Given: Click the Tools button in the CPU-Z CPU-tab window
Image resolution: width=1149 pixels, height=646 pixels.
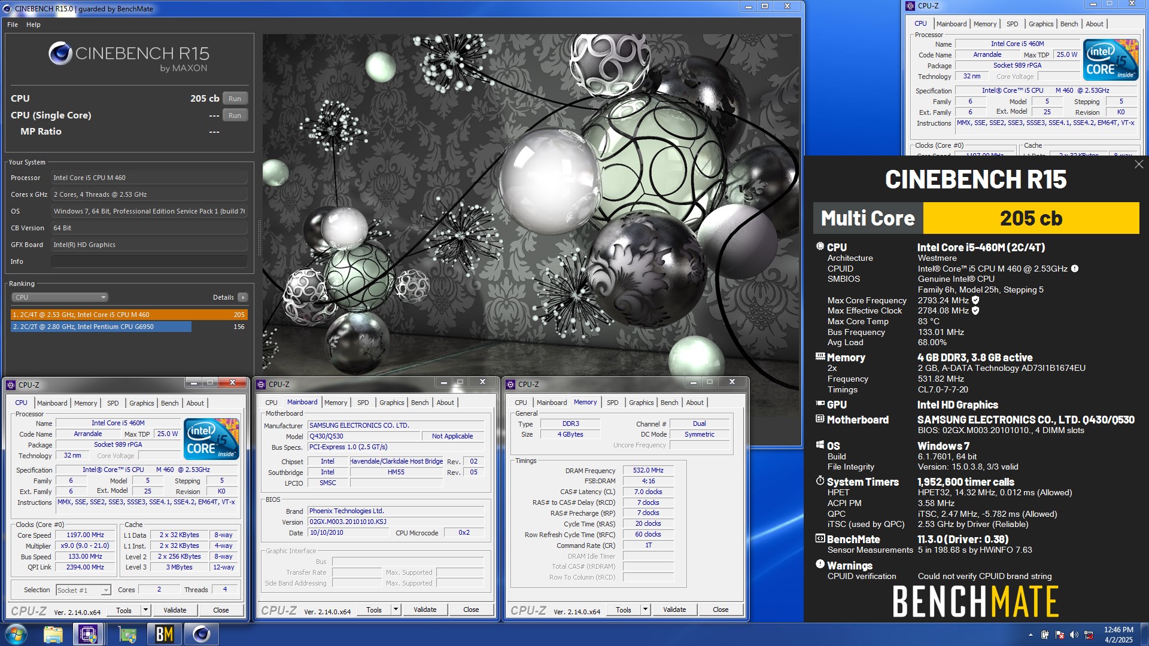Looking at the screenshot, I should [x=124, y=610].
